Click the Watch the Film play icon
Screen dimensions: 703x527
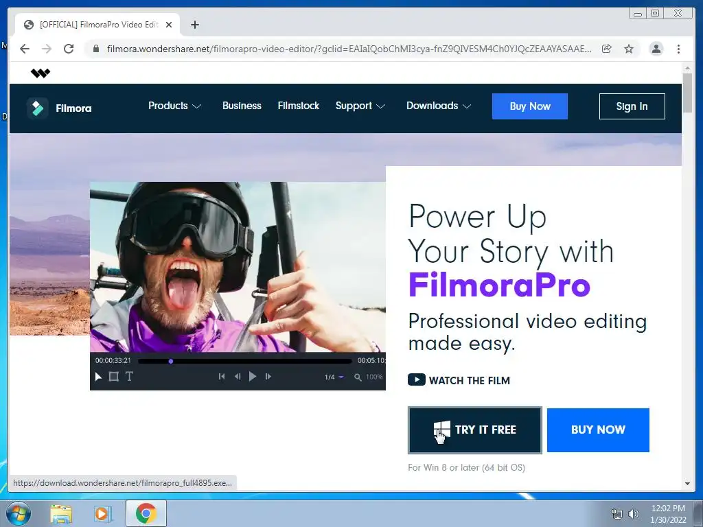click(x=417, y=379)
